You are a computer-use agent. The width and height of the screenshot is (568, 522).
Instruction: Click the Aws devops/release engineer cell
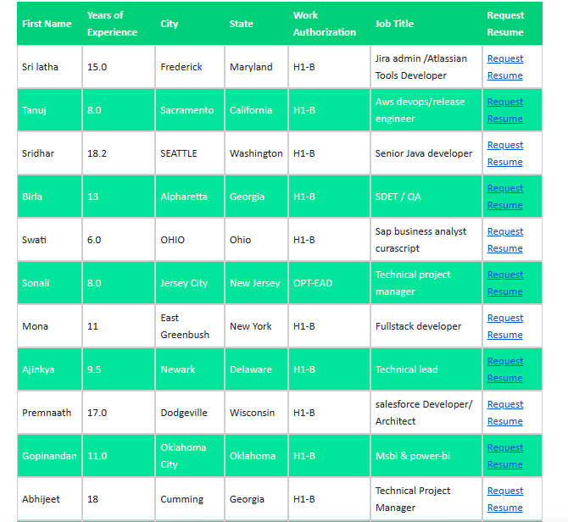426,110
